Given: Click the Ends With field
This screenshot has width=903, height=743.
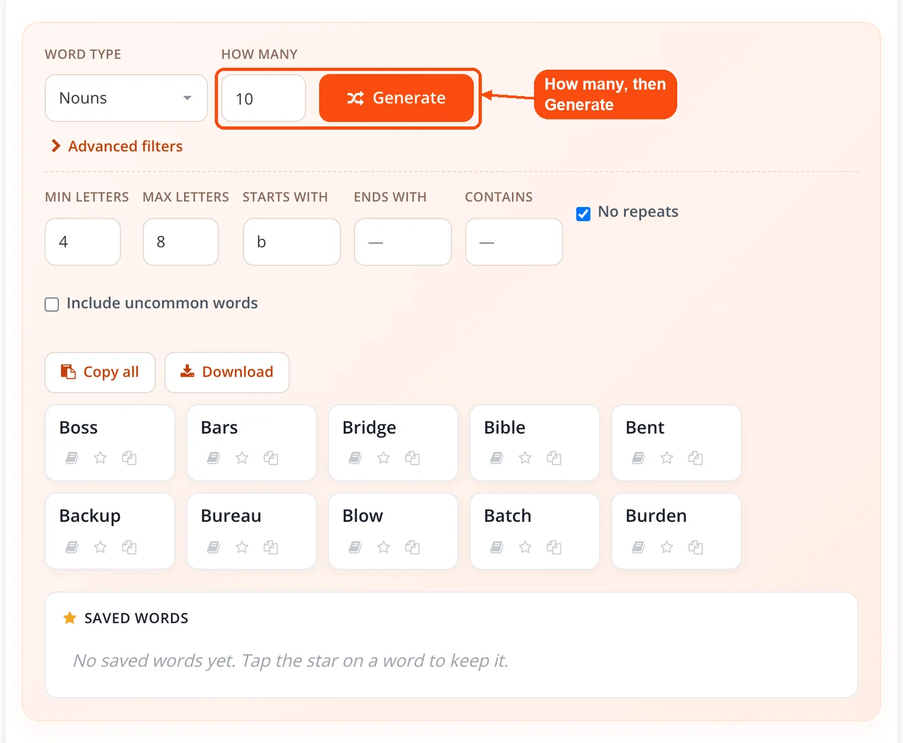Looking at the screenshot, I should click(402, 242).
